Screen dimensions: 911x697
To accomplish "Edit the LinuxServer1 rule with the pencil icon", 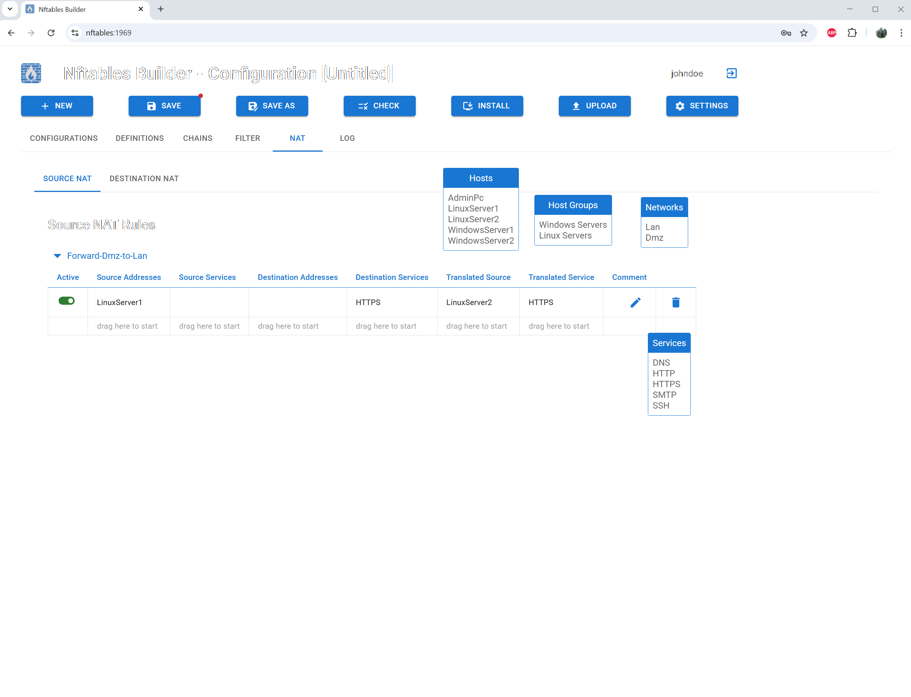I will [x=635, y=302].
